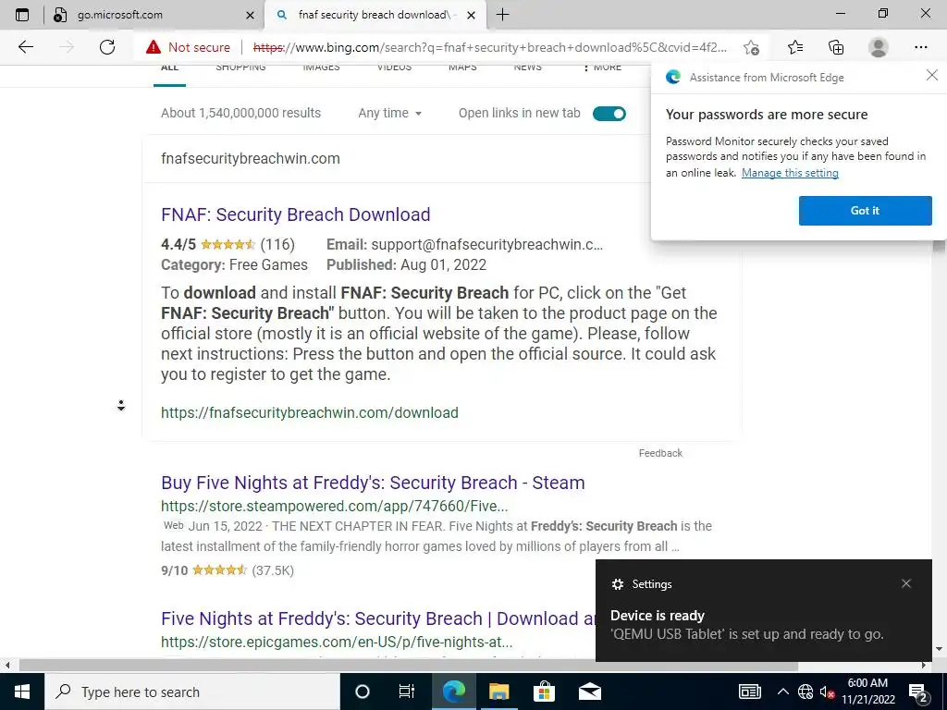Screen dimensions: 947x710
Task: Open the Favorites list icon
Action: (x=794, y=47)
